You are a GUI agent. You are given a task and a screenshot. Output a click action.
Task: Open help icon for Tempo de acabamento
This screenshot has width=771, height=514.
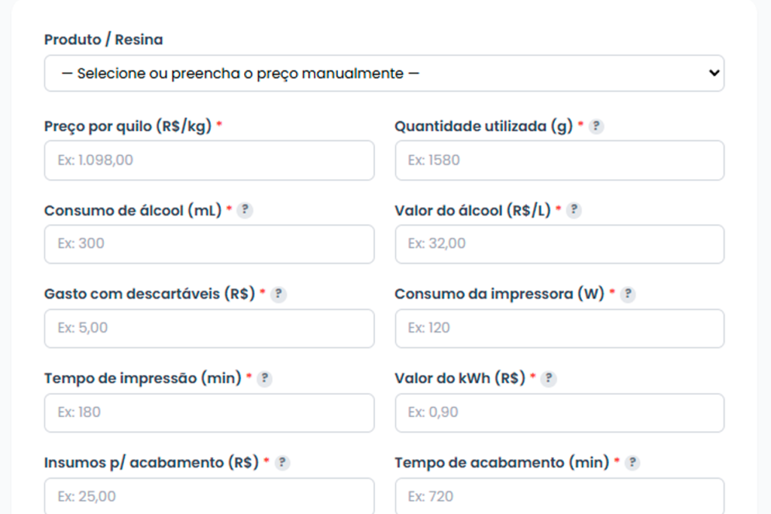point(632,464)
